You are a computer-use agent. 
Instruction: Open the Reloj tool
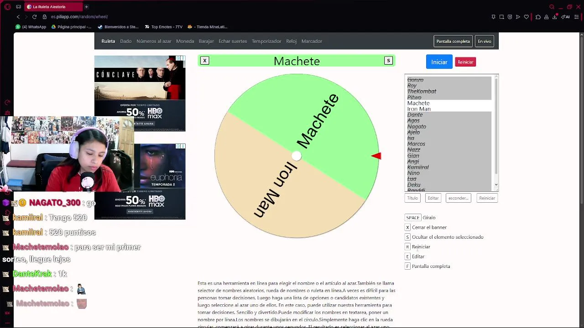point(291,41)
